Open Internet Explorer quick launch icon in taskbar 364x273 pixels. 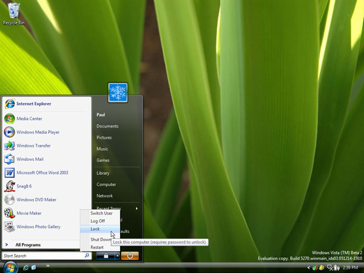click(x=25, y=268)
